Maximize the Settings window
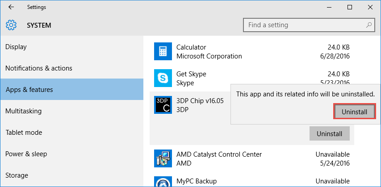Image resolution: width=381 pixels, height=187 pixels. tap(350, 7)
